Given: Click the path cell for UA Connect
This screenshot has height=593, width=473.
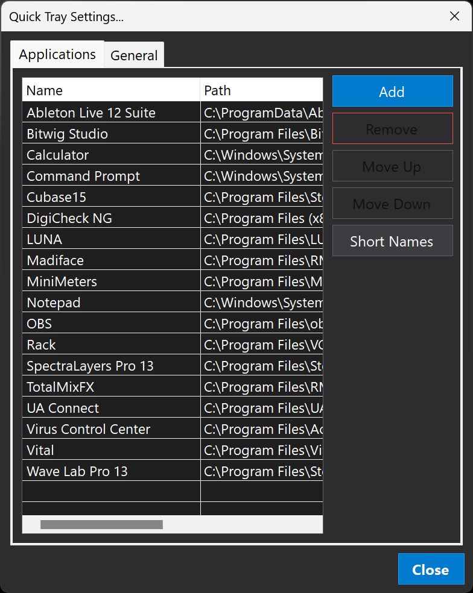Looking at the screenshot, I should [x=262, y=408].
